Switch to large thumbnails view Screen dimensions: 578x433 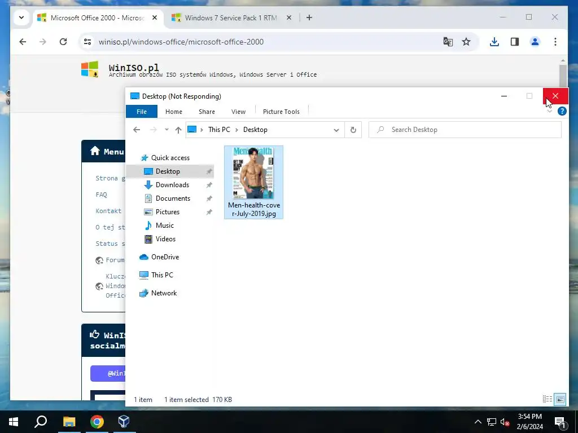point(560,399)
